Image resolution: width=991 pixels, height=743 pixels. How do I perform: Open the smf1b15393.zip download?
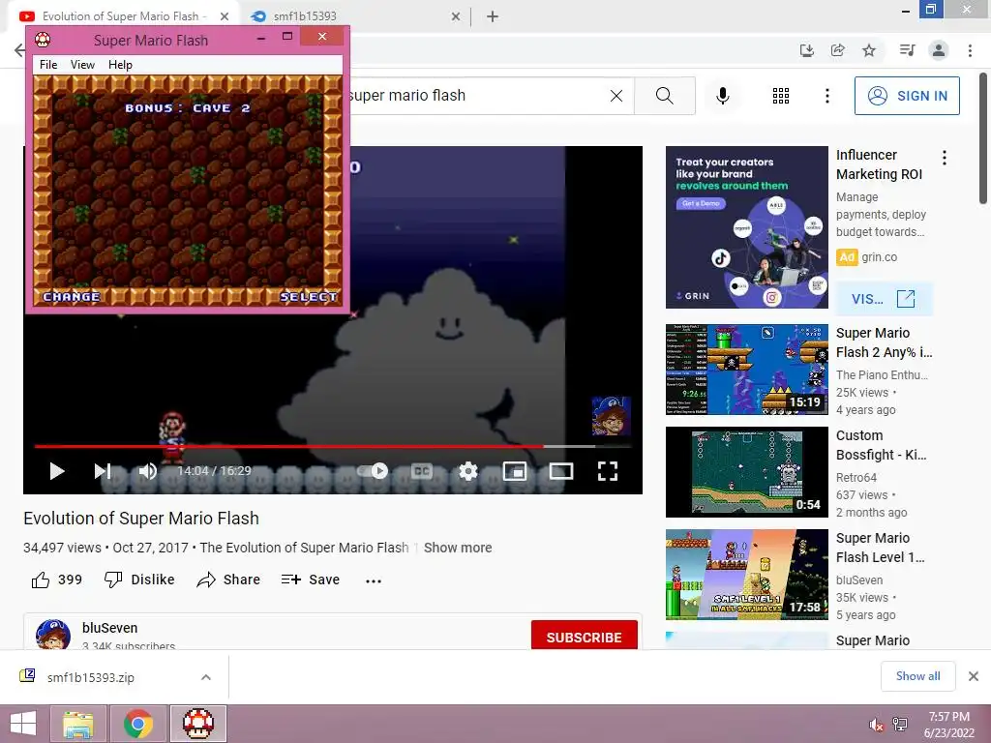90,677
